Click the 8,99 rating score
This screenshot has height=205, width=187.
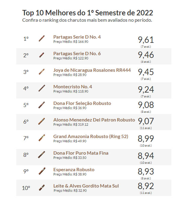(x=146, y=139)
